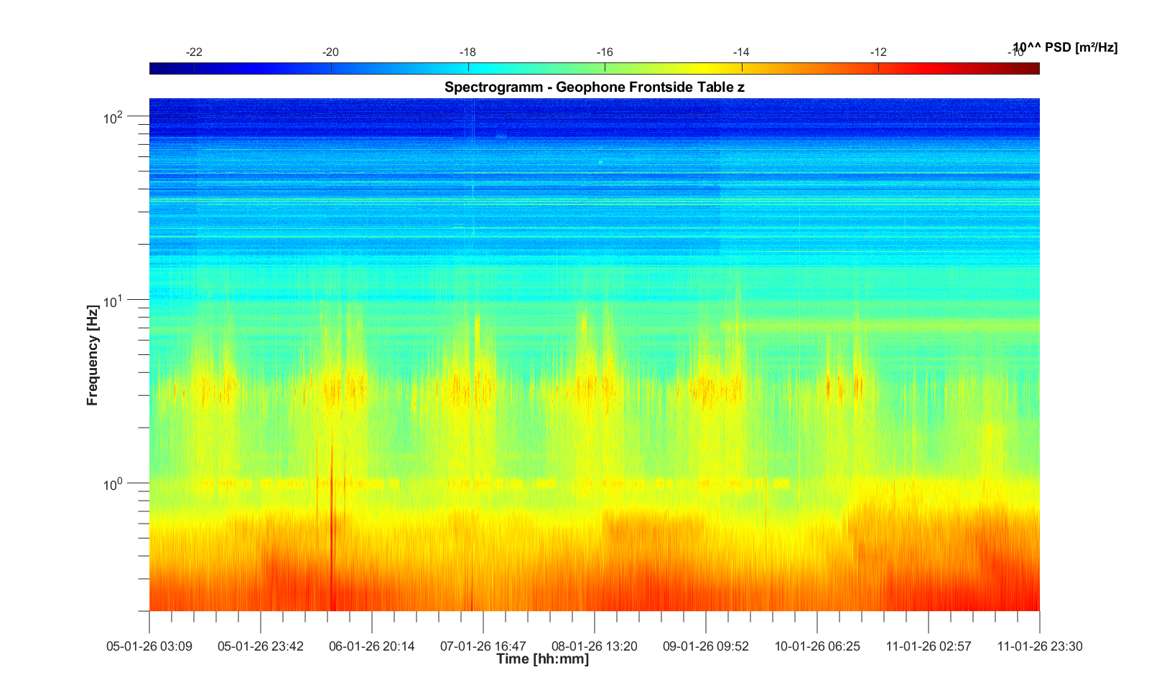
Task: Click the 10^2 frequency tick label
Action: [113, 117]
